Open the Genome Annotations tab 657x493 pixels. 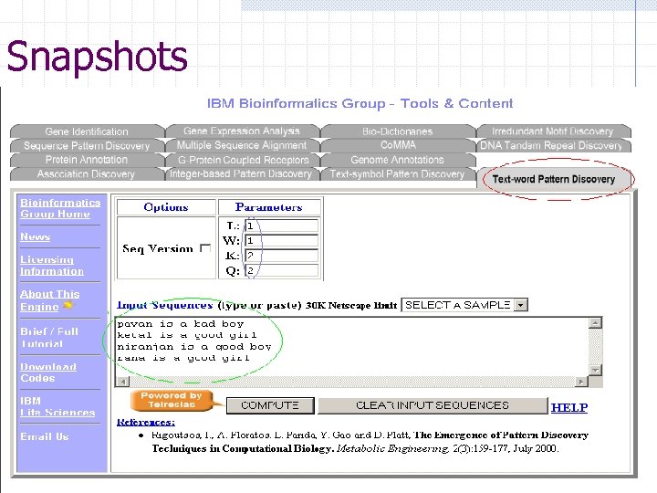(397, 160)
